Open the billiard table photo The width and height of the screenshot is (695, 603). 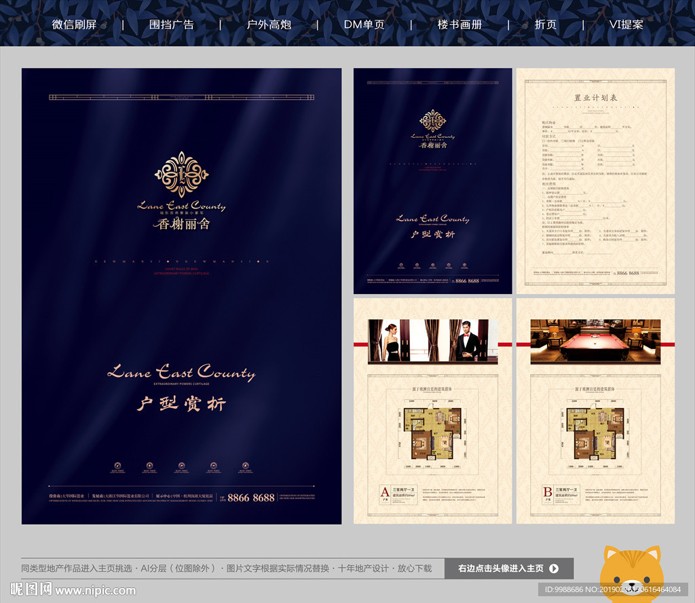(595, 342)
